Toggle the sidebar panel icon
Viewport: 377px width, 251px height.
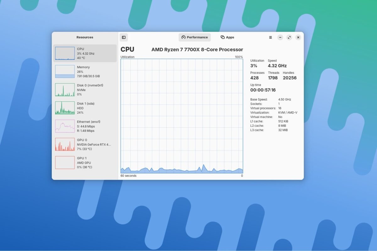[x=124, y=37]
